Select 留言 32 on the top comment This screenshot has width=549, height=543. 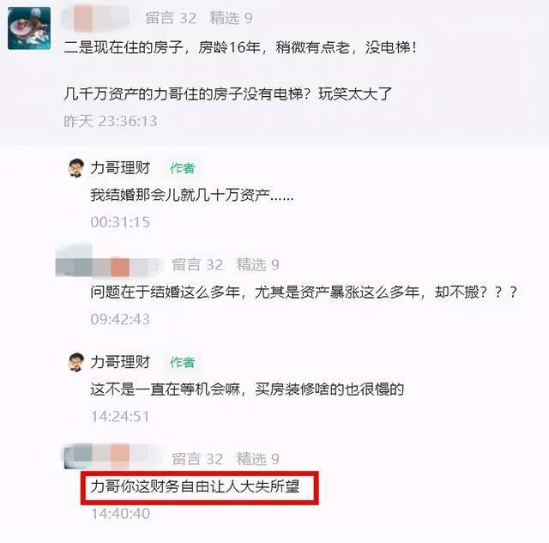click(x=171, y=18)
